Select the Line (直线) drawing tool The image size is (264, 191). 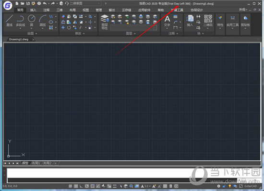(9, 21)
